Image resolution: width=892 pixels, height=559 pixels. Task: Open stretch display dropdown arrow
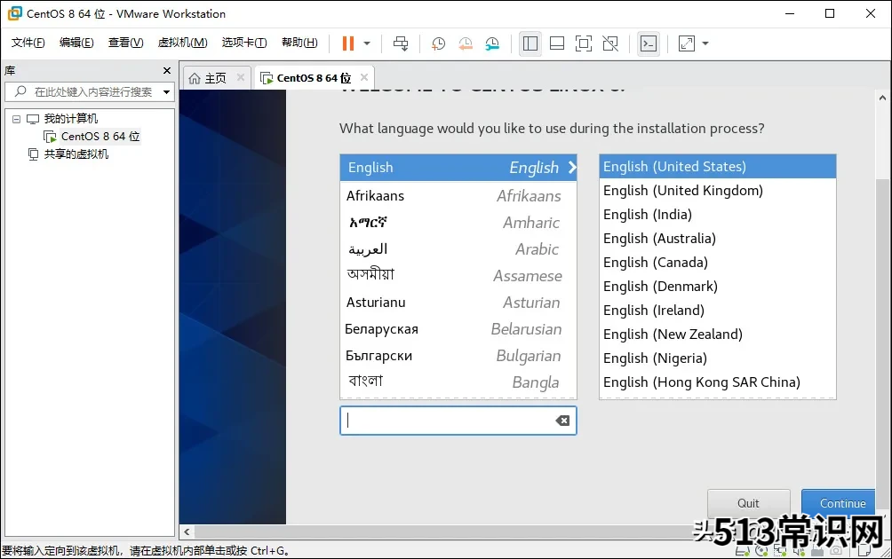[x=705, y=43]
